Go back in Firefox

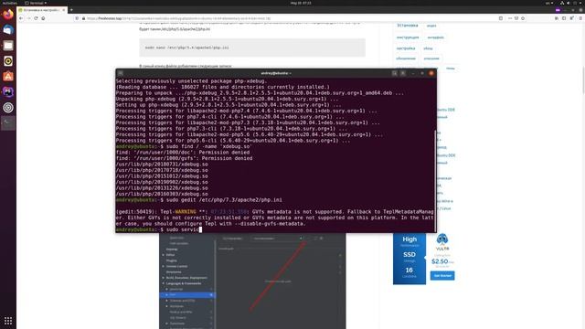(x=21, y=18)
